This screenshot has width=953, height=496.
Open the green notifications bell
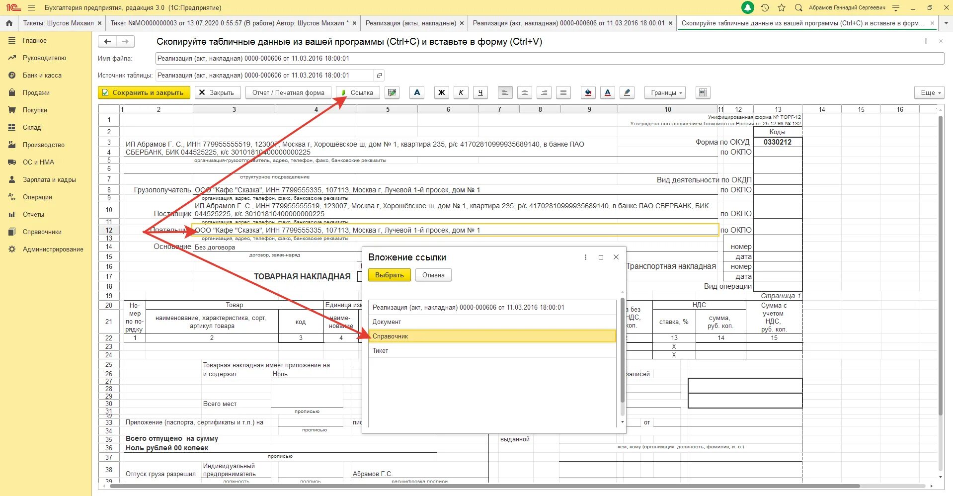[x=747, y=7]
